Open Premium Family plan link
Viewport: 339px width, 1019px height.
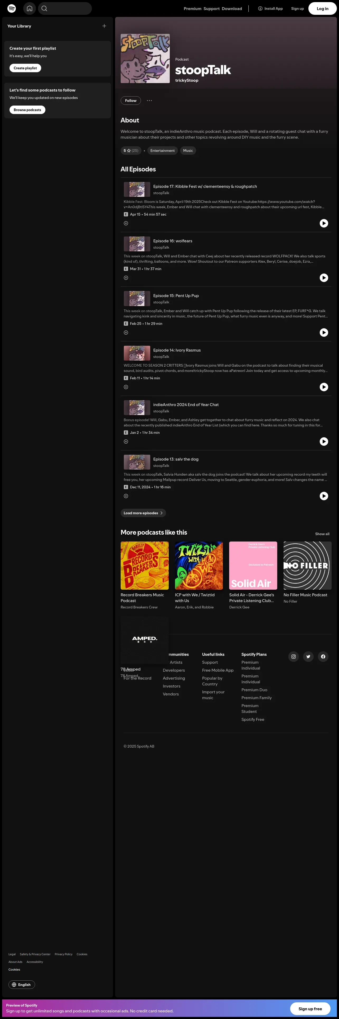(257, 698)
